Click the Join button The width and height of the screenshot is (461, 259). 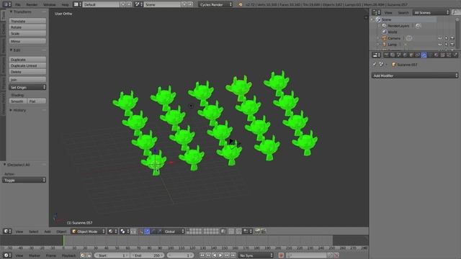point(27,80)
